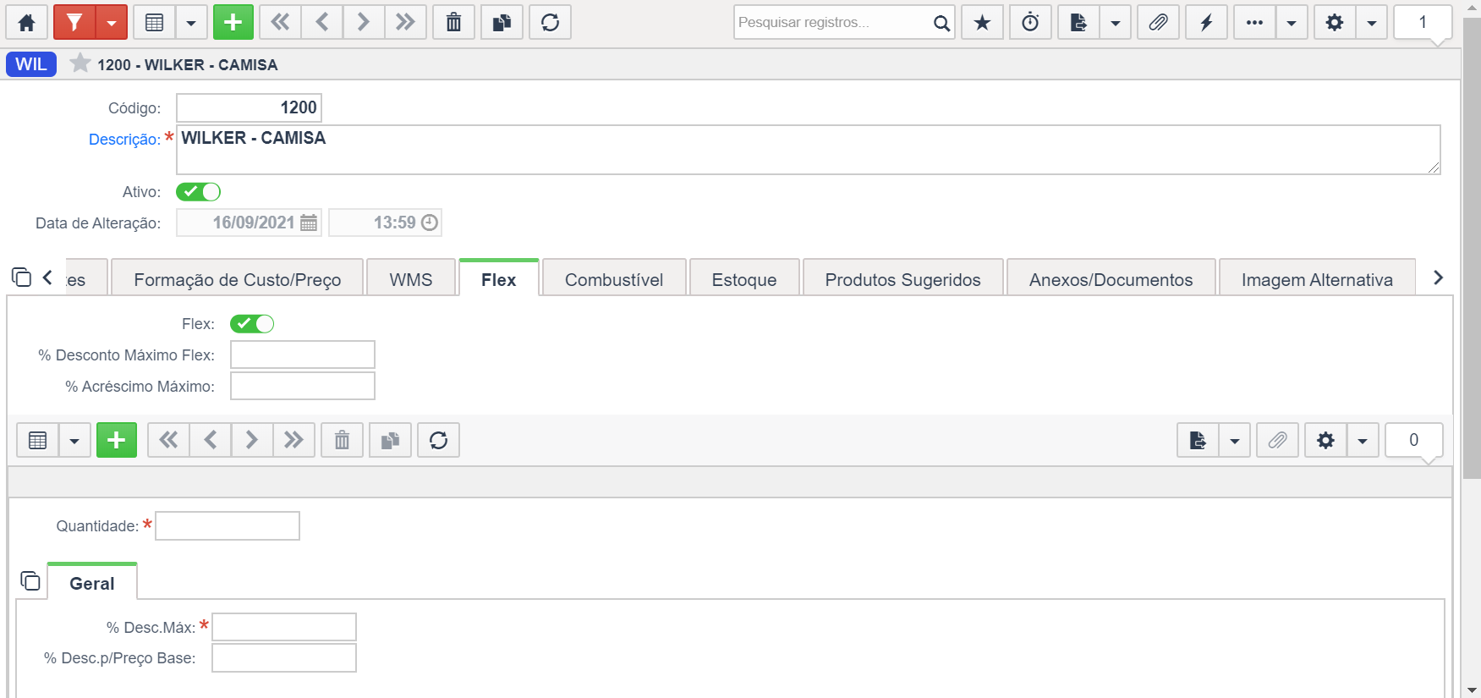Delete record using top trash icon
Screen dimensions: 1481x698
click(x=454, y=23)
